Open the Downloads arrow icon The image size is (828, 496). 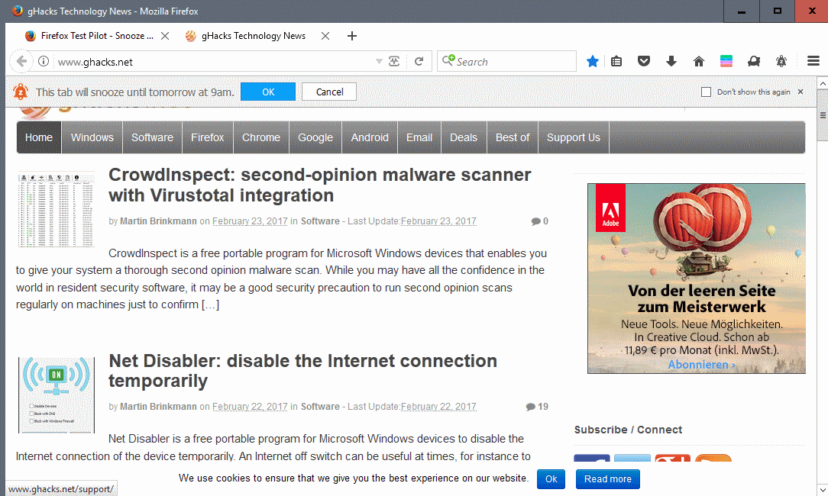coord(671,62)
